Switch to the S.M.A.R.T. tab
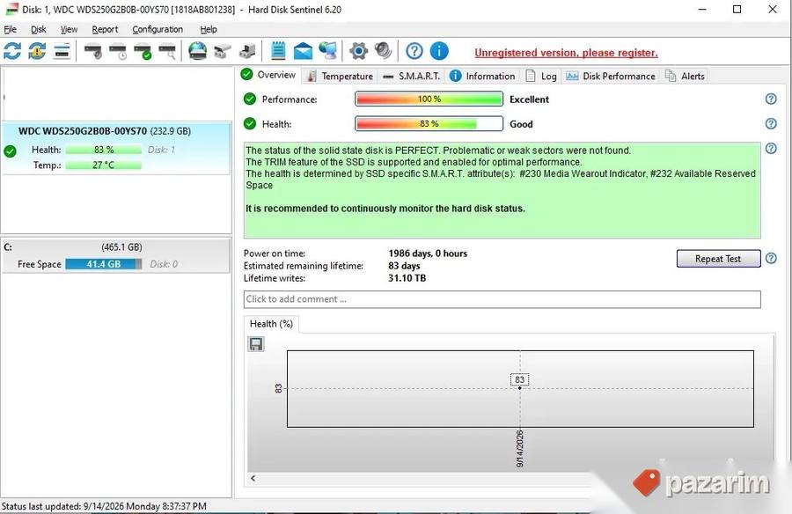The width and height of the screenshot is (792, 514). pyautogui.click(x=412, y=77)
